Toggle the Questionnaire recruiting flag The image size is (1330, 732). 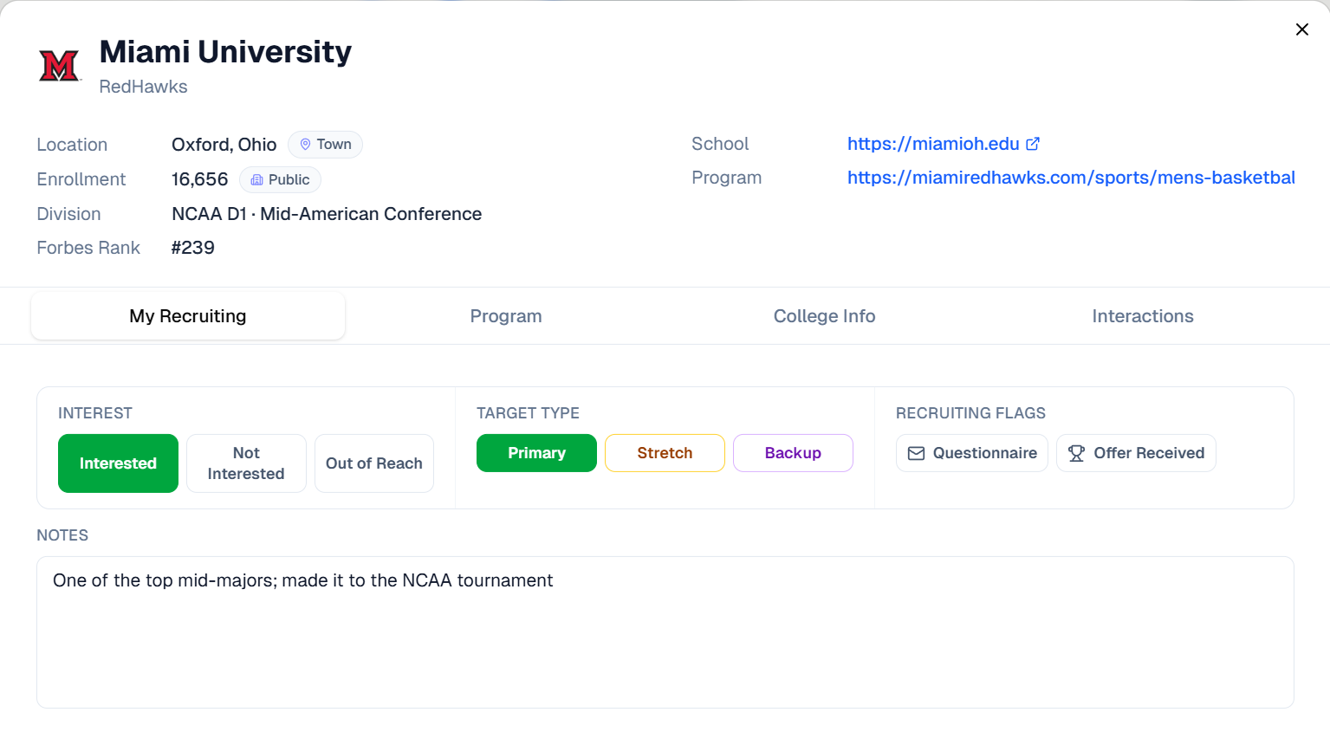pyautogui.click(x=972, y=453)
